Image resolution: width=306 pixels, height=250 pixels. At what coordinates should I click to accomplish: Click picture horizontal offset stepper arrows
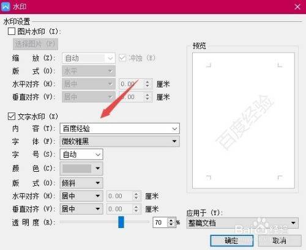[x=147, y=84]
